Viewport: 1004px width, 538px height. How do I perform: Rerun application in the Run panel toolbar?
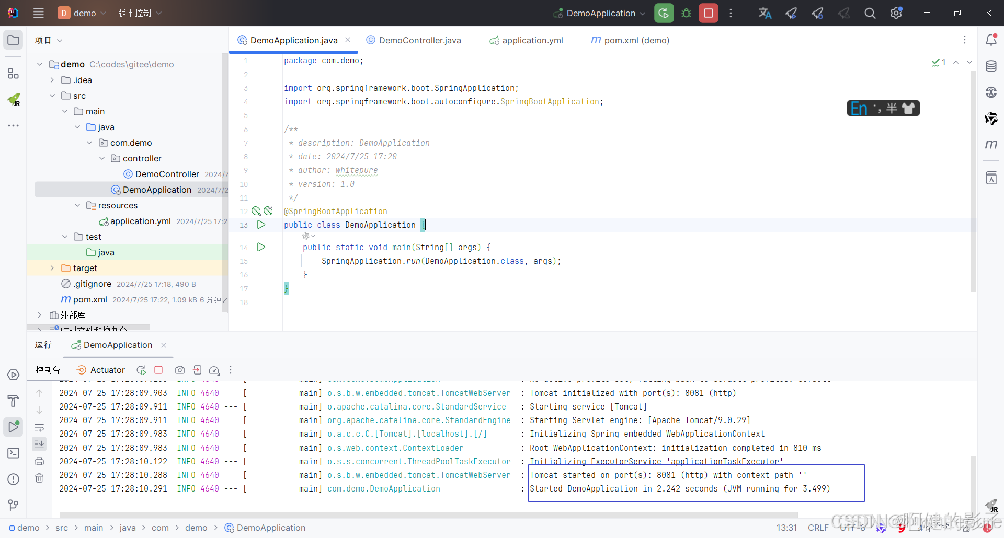pos(141,370)
